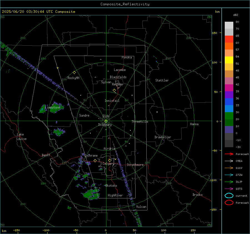
Task: Click the Hanna label
Action: 194,124
